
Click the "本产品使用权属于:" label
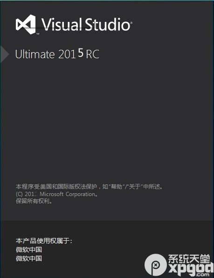[44, 241]
